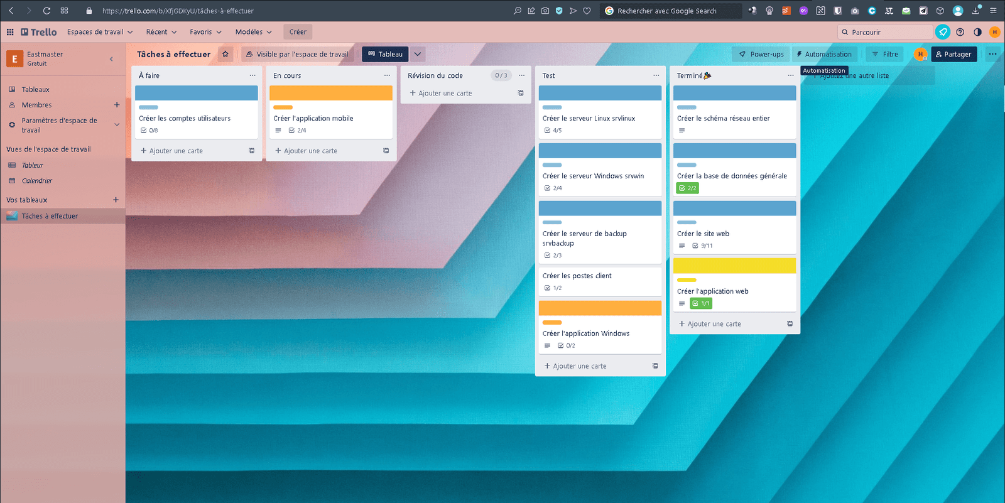Click Ajouter une carte in À faire
This screenshot has width=1005, height=503.
[x=171, y=151]
